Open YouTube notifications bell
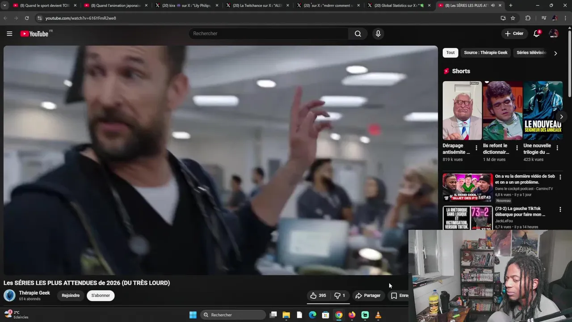572x322 pixels. (x=537, y=34)
